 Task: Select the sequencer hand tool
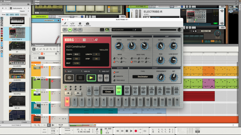pyautogui.click(x=54, y=49)
